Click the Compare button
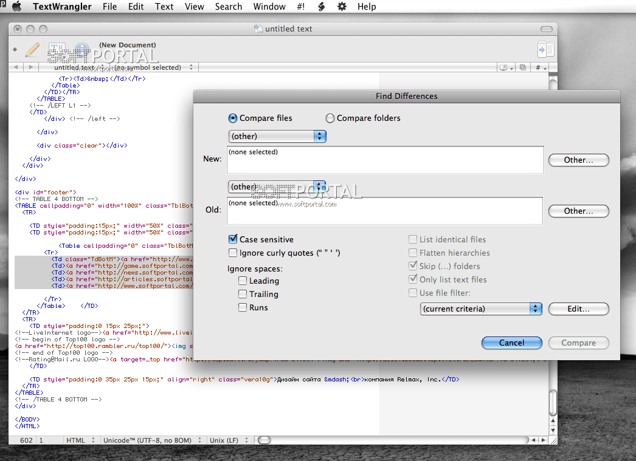This screenshot has width=636, height=461. [578, 343]
